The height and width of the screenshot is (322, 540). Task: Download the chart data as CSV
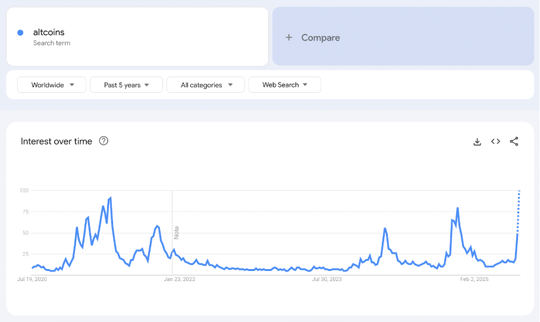coord(477,141)
